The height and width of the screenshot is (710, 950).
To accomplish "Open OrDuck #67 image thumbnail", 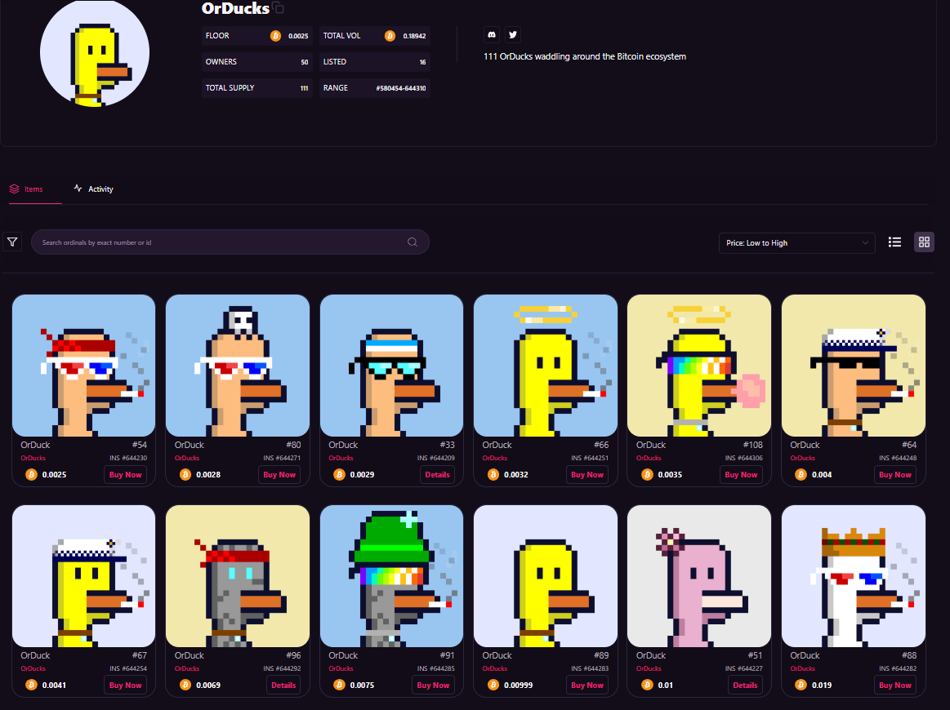I will [83, 576].
